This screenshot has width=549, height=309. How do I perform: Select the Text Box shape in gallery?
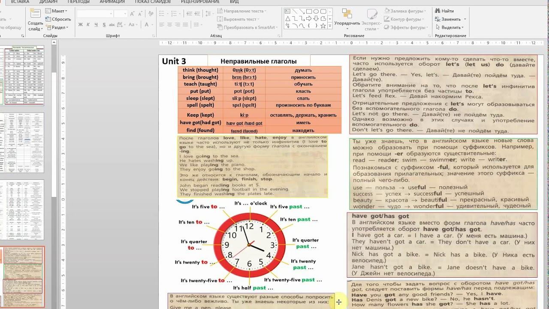coord(287,11)
